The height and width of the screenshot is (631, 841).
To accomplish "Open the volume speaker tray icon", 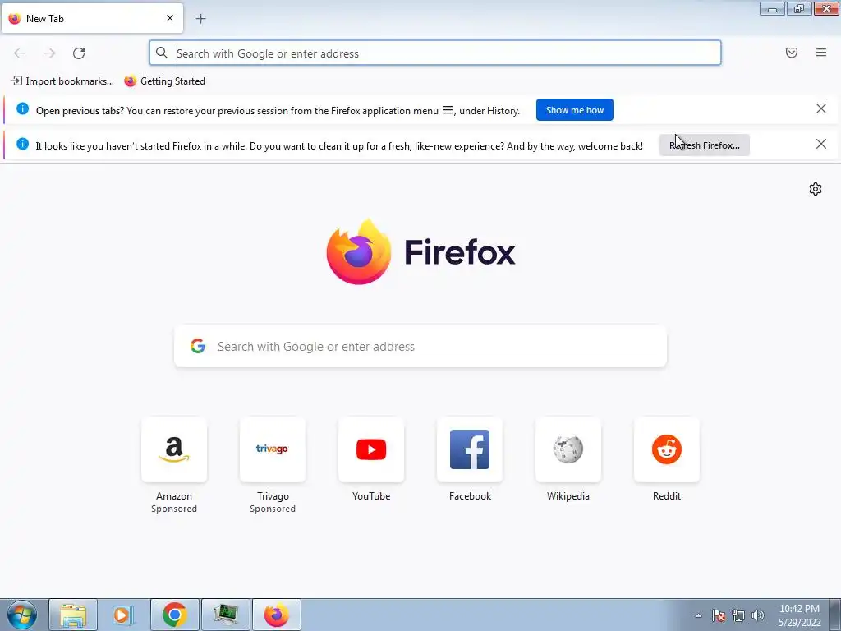I will coord(758,615).
